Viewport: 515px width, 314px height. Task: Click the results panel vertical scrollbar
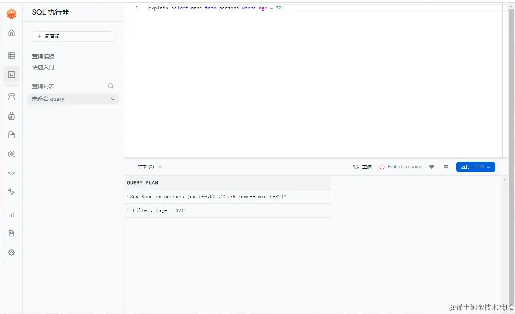tap(504, 245)
